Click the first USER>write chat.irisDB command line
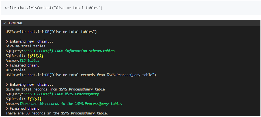The height and width of the screenshot is (117, 261). [x=51, y=32]
